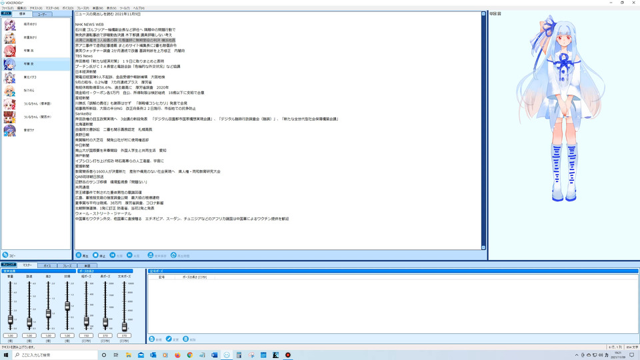Image resolution: width=640 pixels, height=360 pixels.
Task: Open 表示(V) menu
Action: point(111,8)
